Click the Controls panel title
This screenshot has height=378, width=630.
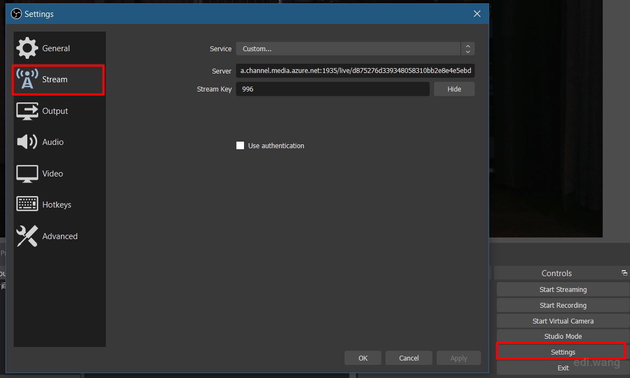[x=556, y=273]
